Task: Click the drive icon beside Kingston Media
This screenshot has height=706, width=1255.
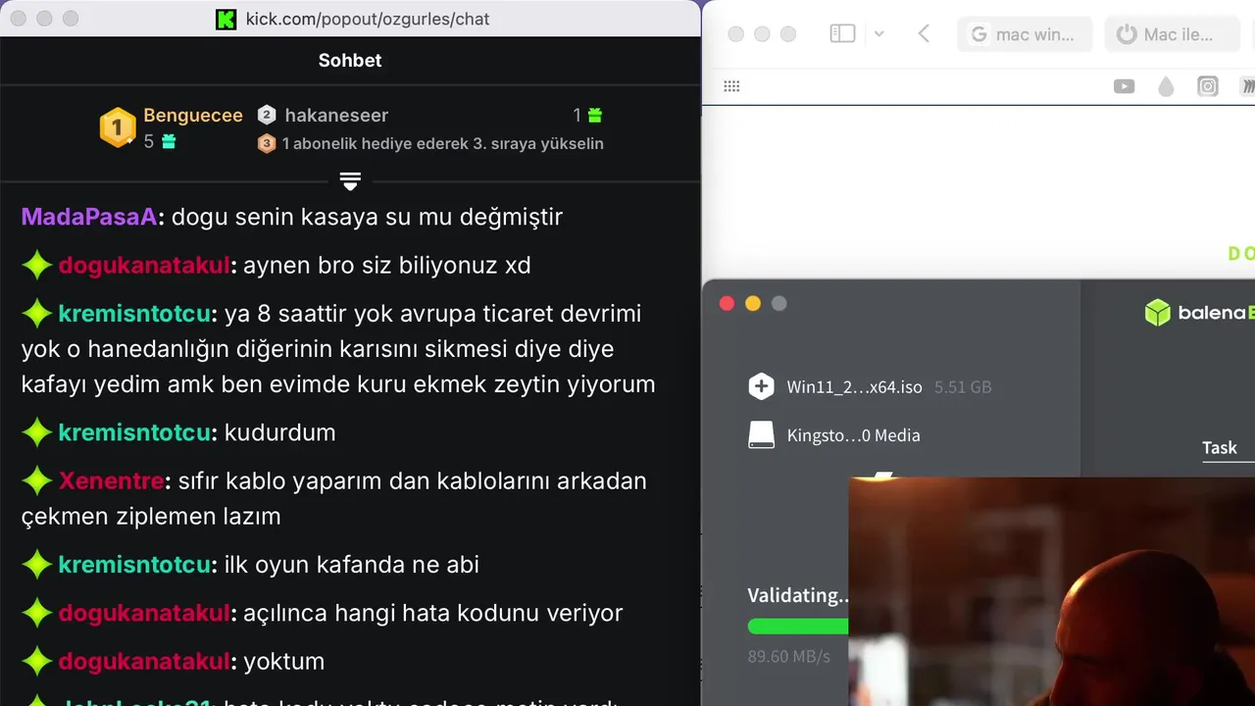Action: (x=762, y=434)
